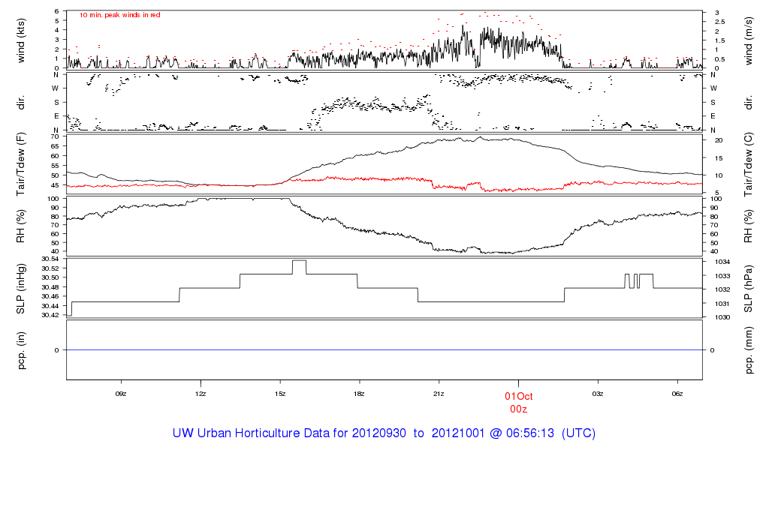
Task: Click the '1030' hPa axis value
Action: [x=722, y=317]
